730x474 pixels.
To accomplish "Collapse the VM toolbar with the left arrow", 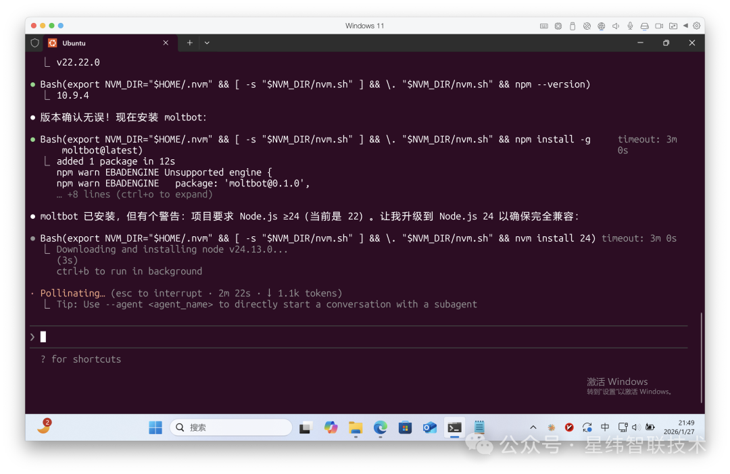I will tap(685, 26).
